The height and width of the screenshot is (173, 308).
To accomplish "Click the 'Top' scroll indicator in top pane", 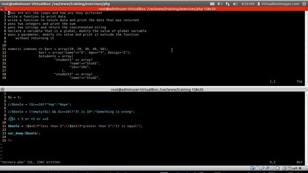I will coord(299,81).
